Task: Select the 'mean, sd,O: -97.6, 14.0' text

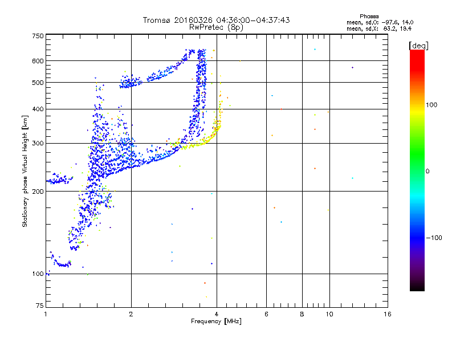Action: [380, 22]
